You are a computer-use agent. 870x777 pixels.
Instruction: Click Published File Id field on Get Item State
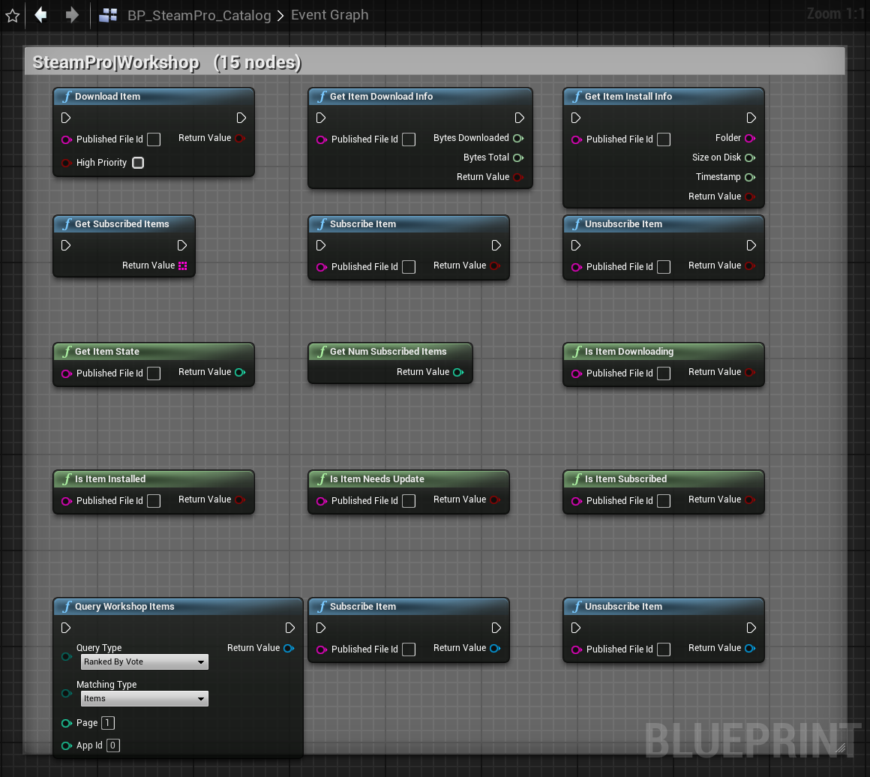point(154,373)
